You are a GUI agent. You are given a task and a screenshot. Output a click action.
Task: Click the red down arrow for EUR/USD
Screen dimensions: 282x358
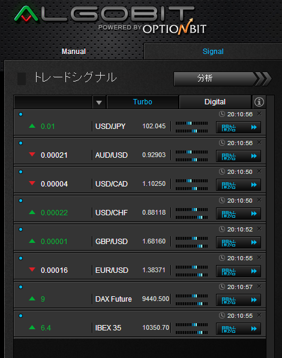tap(32, 269)
